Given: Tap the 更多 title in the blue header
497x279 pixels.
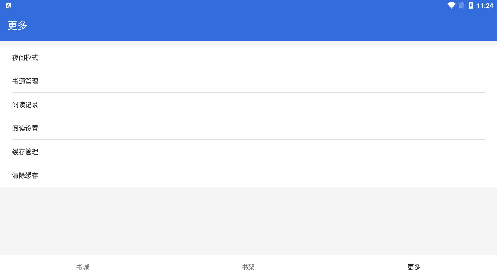Looking at the screenshot, I should [18, 25].
